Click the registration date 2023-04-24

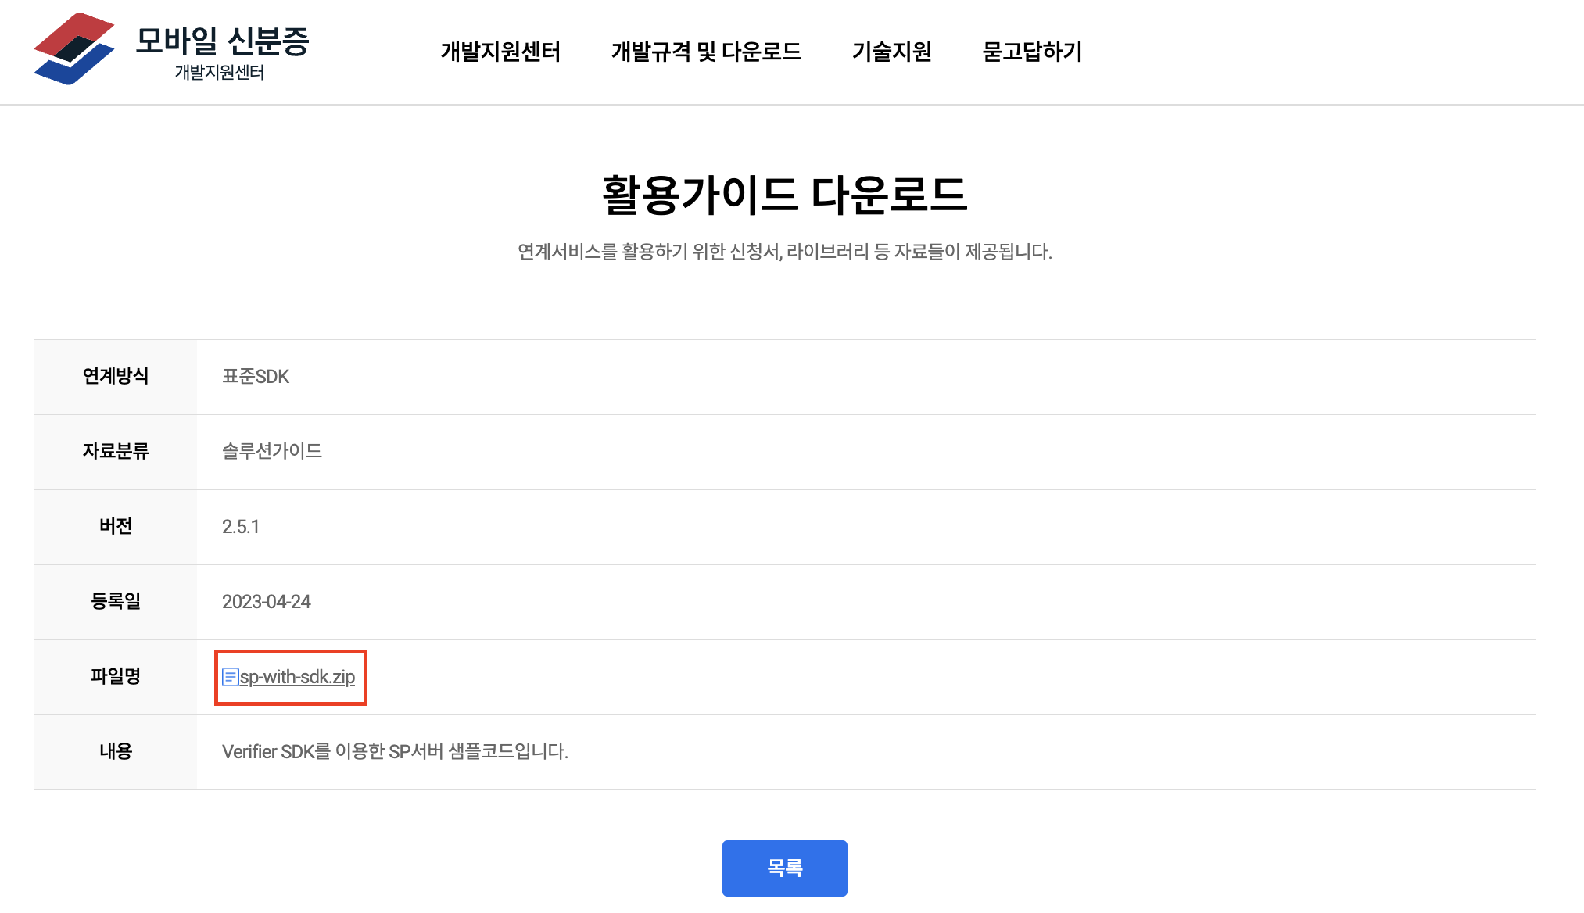(266, 602)
